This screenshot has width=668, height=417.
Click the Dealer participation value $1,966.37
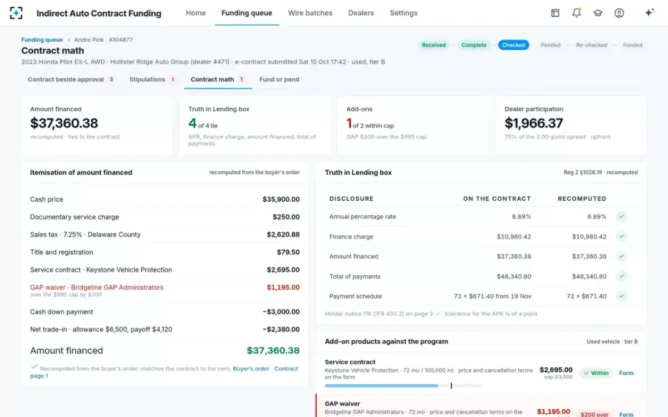[x=534, y=123]
